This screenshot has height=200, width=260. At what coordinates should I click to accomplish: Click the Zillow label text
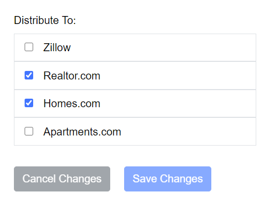coord(57,47)
